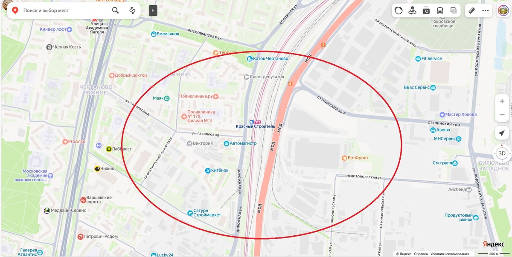Open the search magnifier icon
512x257 pixels.
point(115,10)
